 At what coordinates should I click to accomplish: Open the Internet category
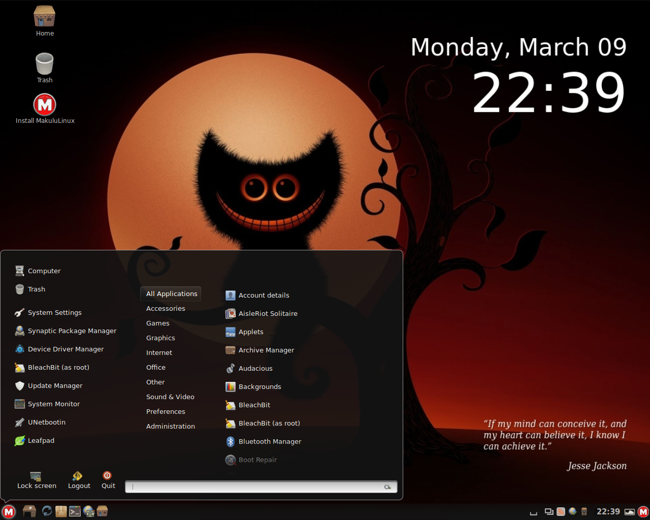pyautogui.click(x=159, y=352)
